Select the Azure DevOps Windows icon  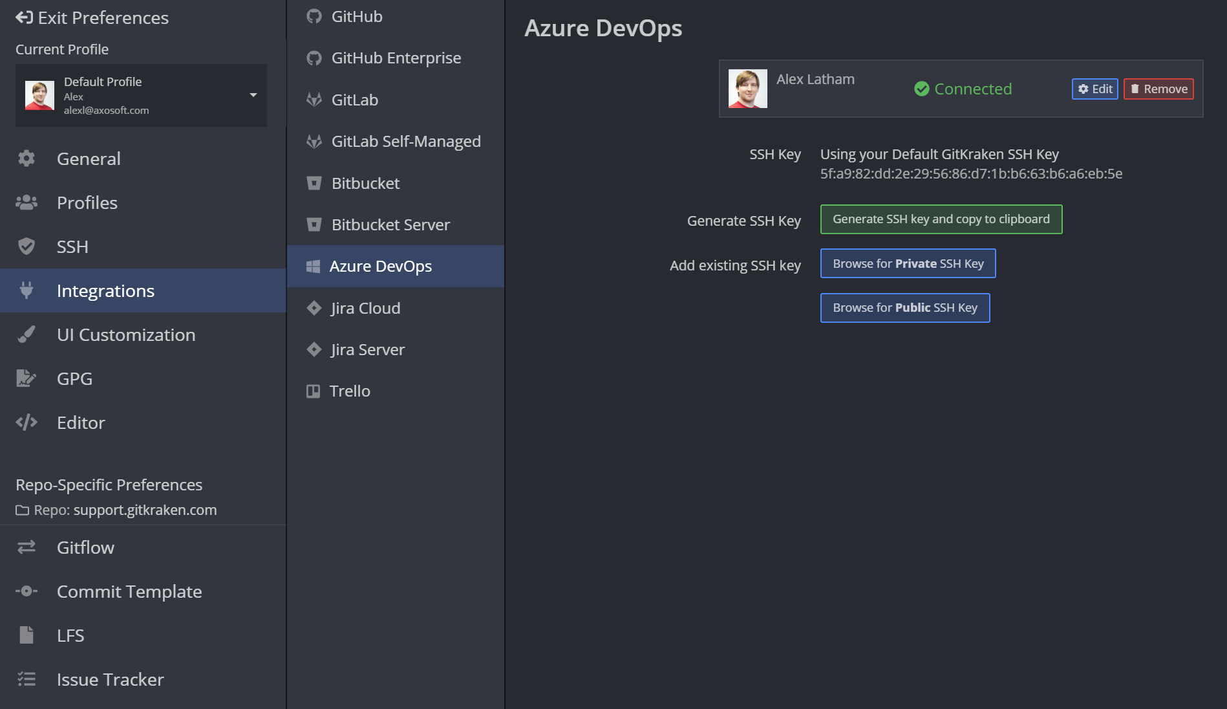(x=314, y=266)
